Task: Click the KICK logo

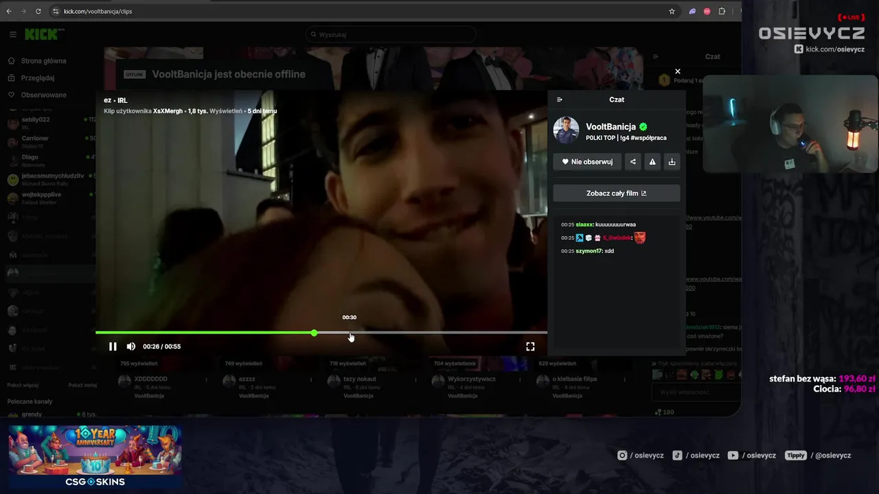Action: (41, 34)
